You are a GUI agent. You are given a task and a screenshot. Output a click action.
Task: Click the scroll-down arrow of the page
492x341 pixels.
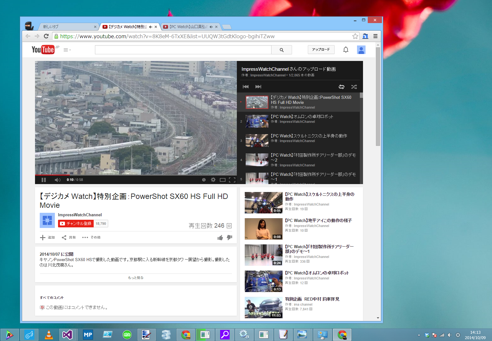(x=378, y=318)
